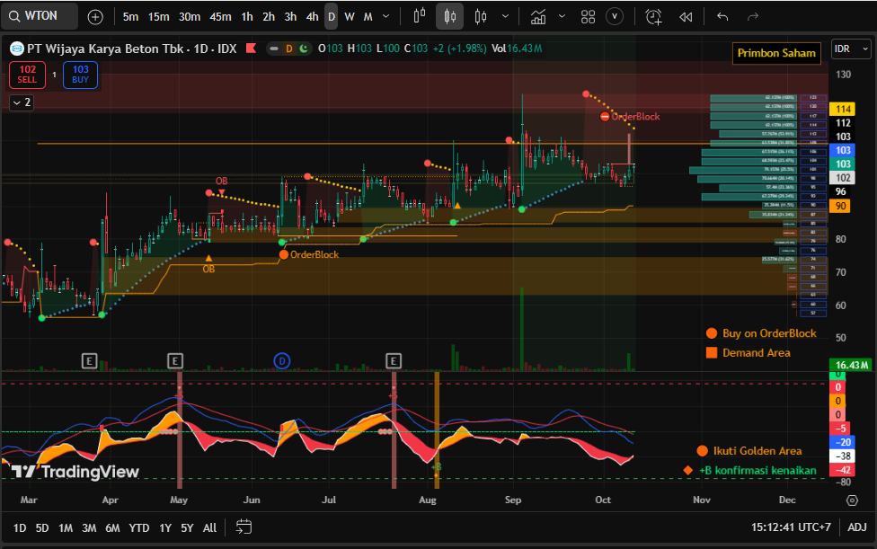The image size is (877, 549).
Task: Create an alert with clock icon
Action: [x=653, y=16]
